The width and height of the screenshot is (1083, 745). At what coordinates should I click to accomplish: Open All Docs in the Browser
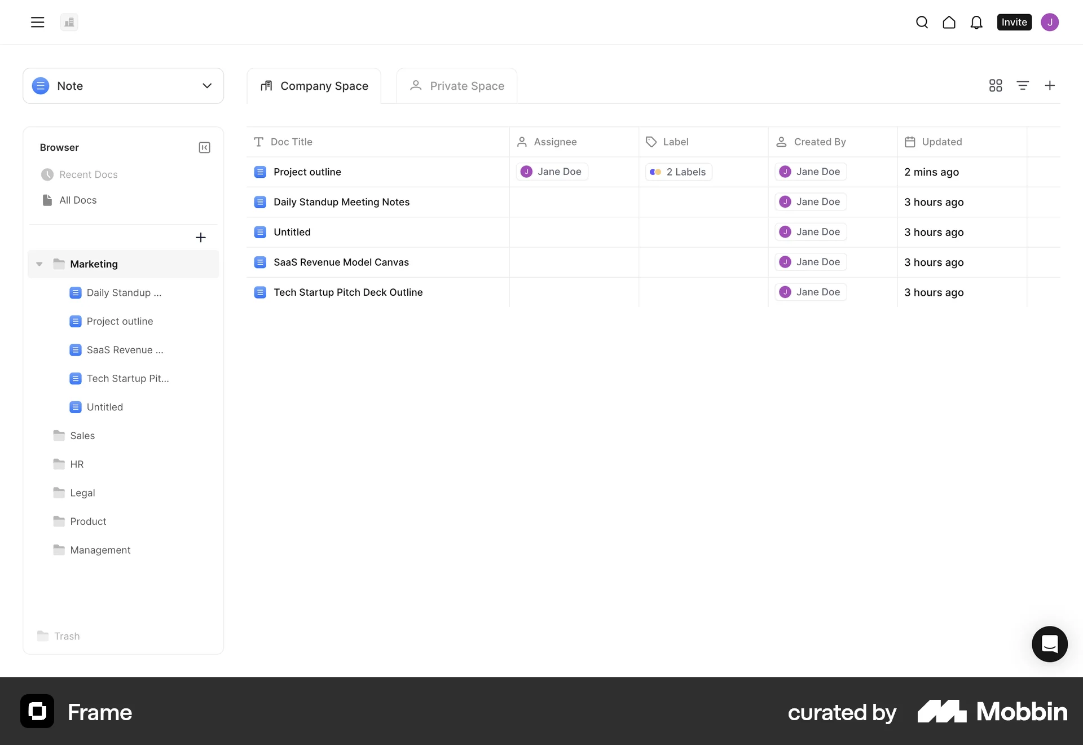coord(77,200)
